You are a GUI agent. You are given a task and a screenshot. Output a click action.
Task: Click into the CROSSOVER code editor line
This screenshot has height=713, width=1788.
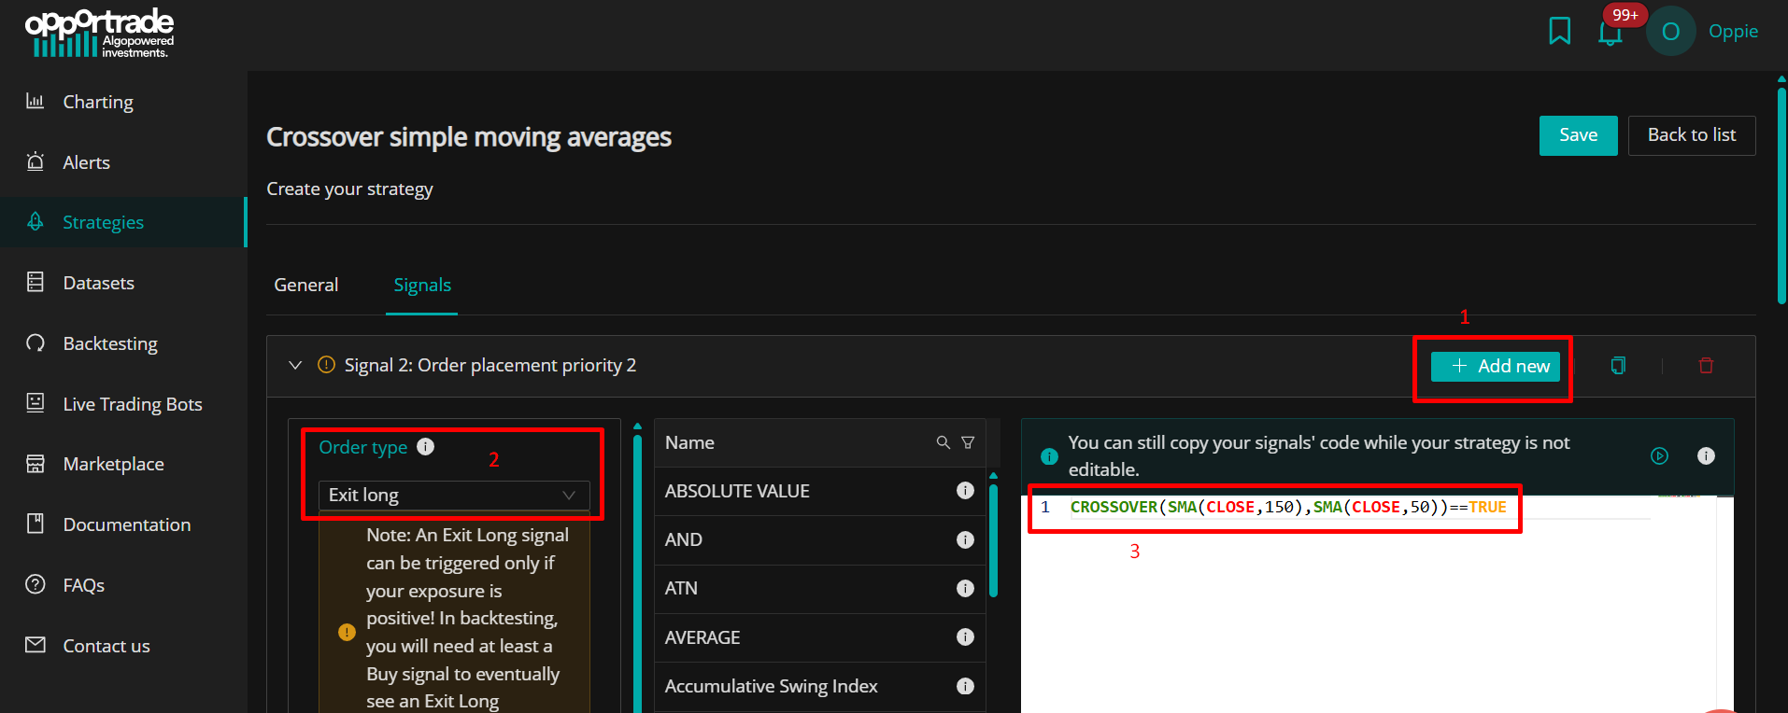click(1288, 507)
